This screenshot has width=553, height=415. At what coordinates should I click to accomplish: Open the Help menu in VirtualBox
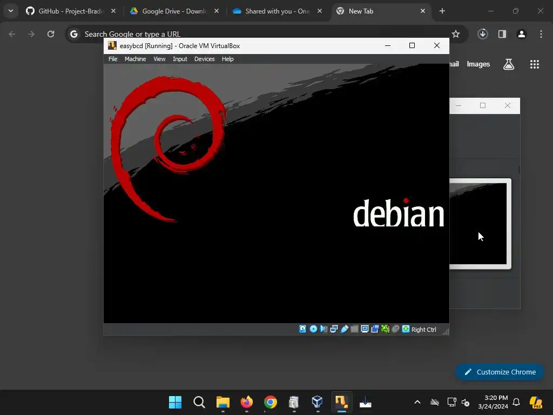227,59
